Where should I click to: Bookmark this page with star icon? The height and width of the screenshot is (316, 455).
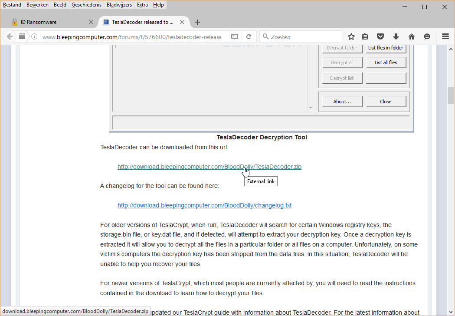click(351, 37)
